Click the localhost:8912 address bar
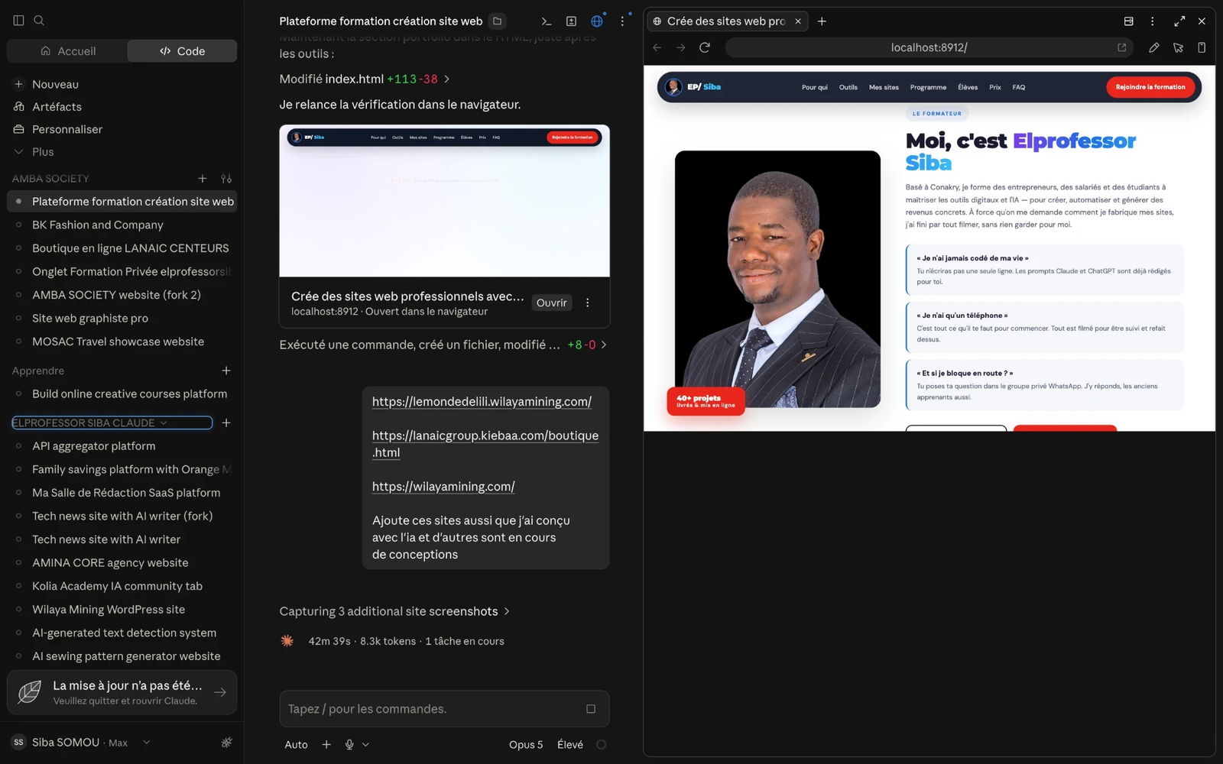The image size is (1223, 764). click(x=929, y=47)
